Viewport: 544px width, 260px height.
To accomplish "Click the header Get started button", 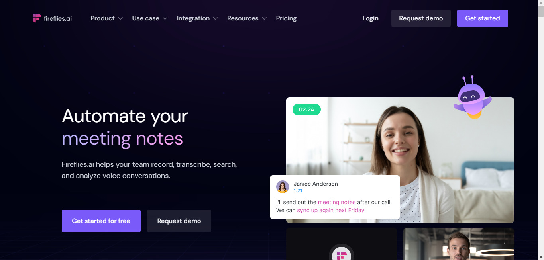I will point(482,18).
